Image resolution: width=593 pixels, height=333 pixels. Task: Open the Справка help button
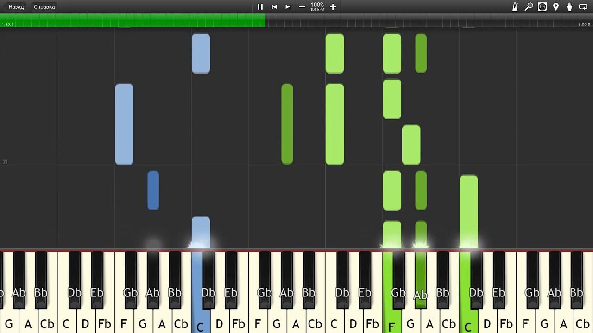44,6
